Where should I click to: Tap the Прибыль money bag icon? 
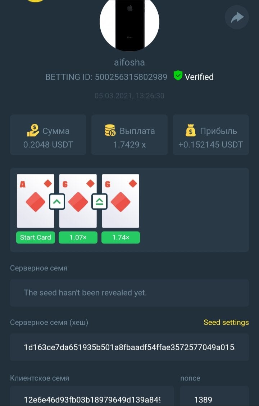(191, 131)
